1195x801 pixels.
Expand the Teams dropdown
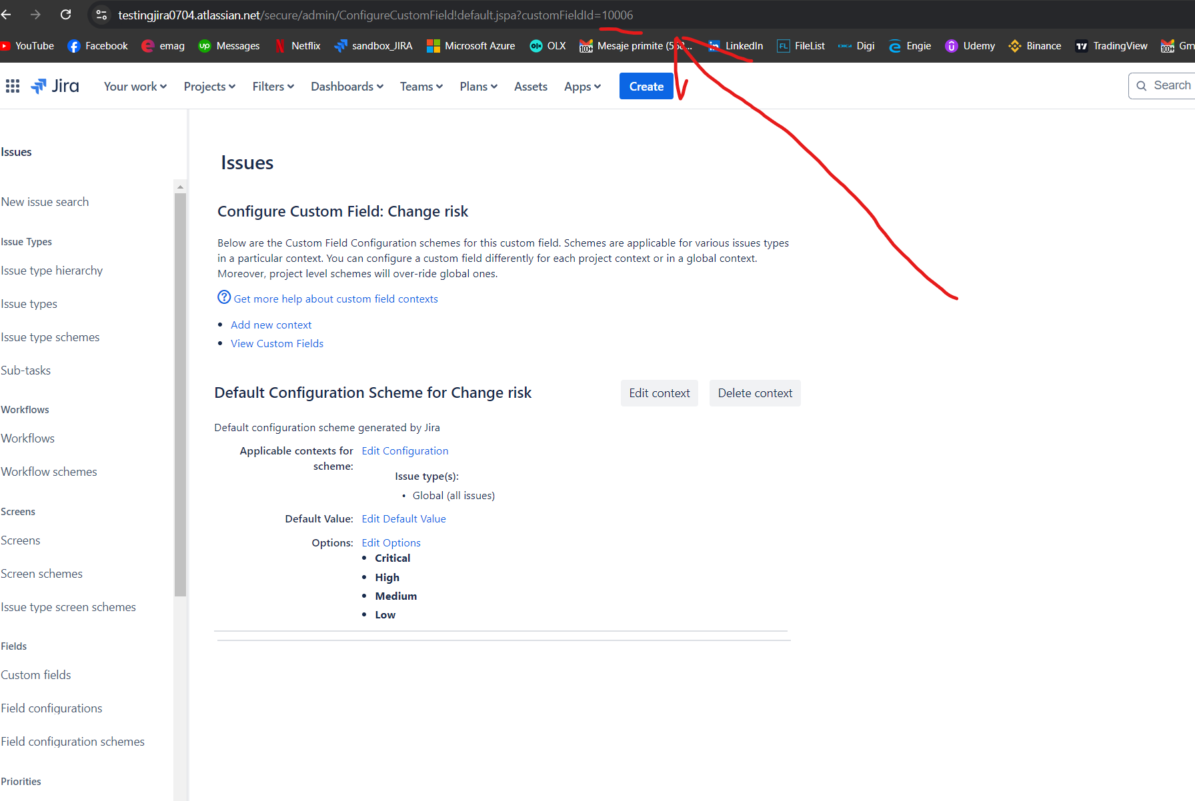coord(421,87)
